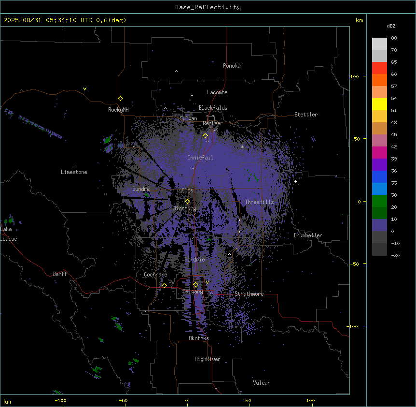Click the RedDeer city label
The height and width of the screenshot is (407, 416).
(x=212, y=123)
